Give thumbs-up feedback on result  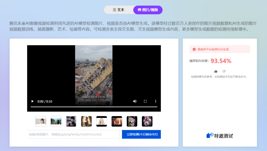[216, 71]
